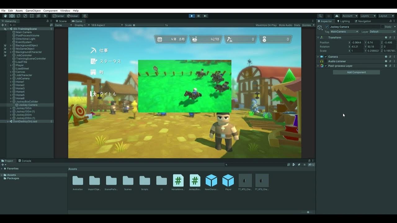Select the Scale tool in the toolbar
Viewport: 397px width, 223px height.
[25, 16]
